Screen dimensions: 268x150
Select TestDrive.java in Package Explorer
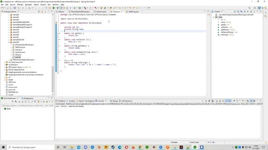click(20, 47)
